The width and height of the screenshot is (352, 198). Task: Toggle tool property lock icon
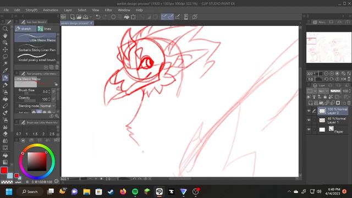pos(56,84)
